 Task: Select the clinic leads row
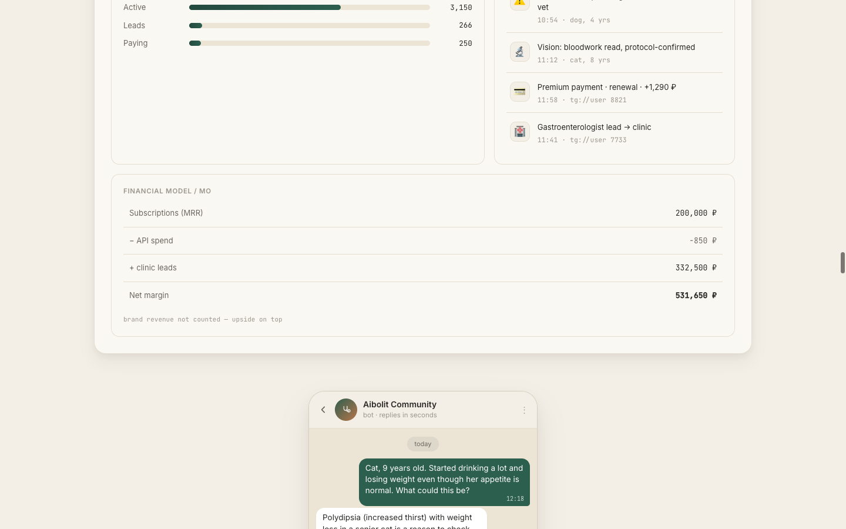click(423, 268)
